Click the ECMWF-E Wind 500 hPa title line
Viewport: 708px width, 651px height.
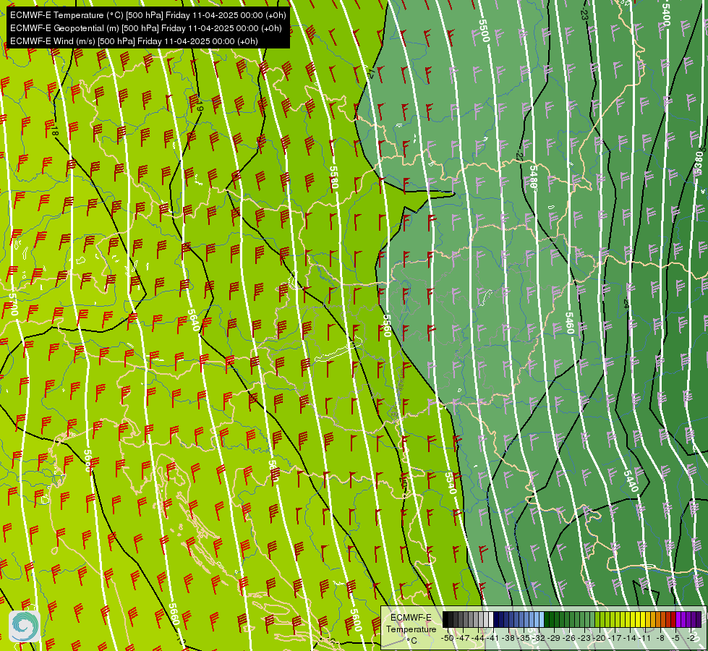tap(134, 41)
